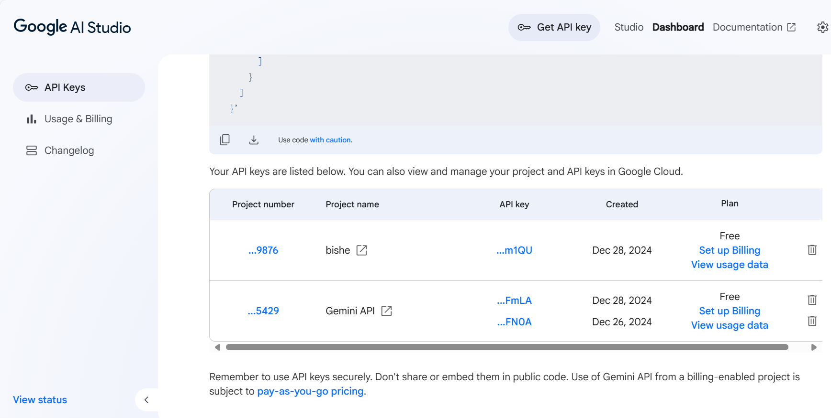Reveal API key ...FNOA

point(514,322)
